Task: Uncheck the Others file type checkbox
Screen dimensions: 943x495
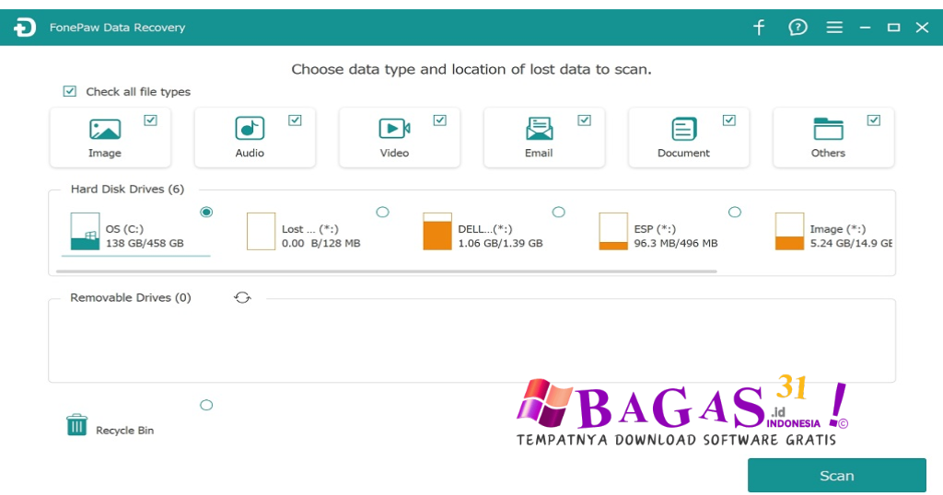Action: 874,121
